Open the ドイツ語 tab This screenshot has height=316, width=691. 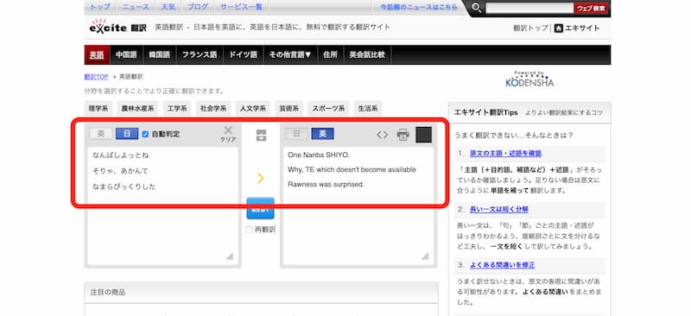click(243, 54)
